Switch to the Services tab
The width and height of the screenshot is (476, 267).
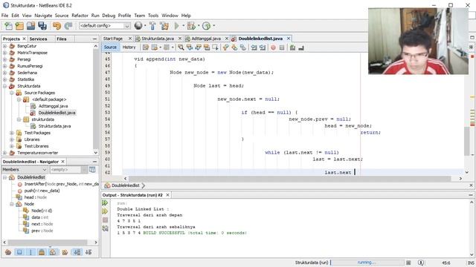(38, 39)
